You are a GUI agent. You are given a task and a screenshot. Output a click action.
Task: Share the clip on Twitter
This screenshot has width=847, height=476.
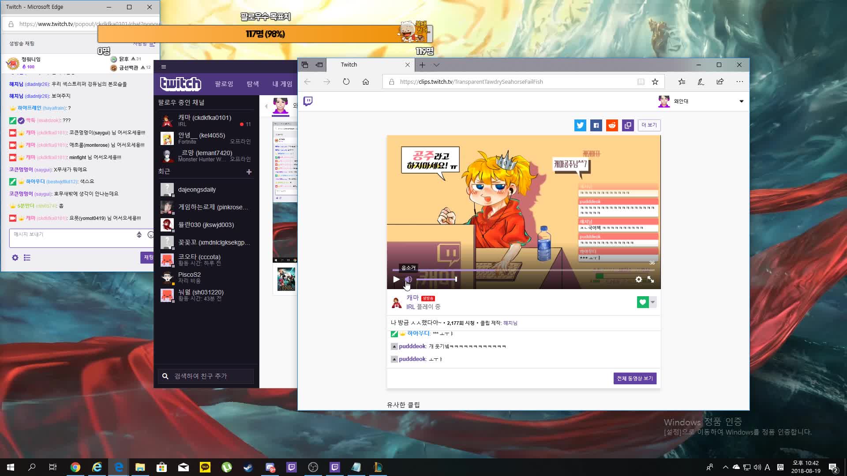coord(580,125)
